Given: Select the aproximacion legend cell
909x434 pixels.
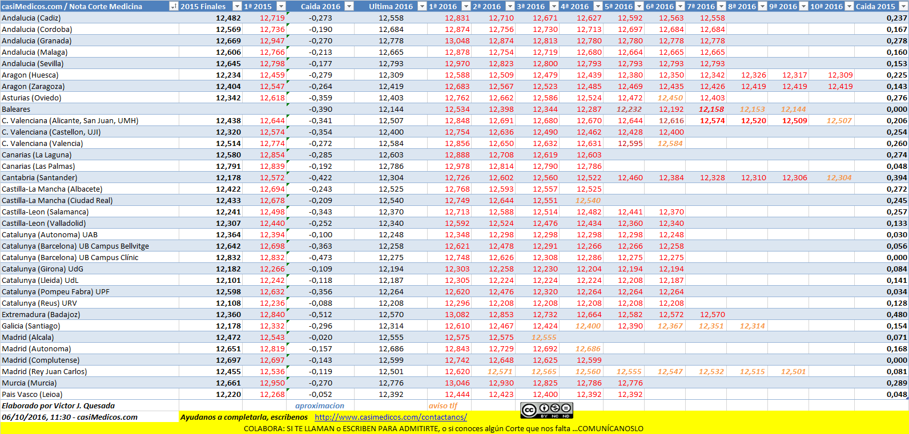Looking at the screenshot, I should click(319, 405).
